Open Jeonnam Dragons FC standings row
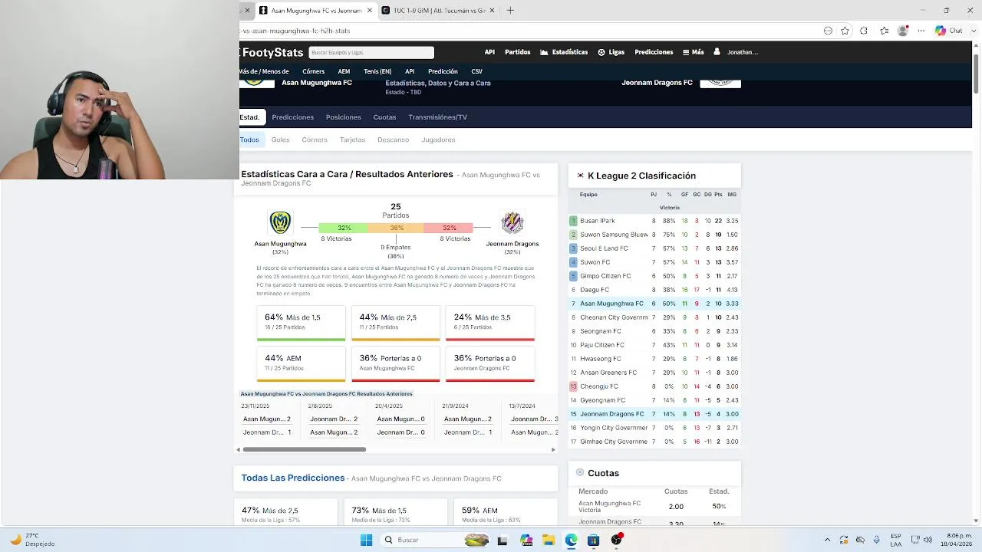The height and width of the screenshot is (552, 982). pos(654,414)
